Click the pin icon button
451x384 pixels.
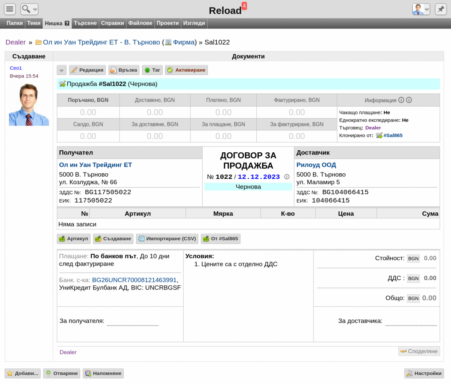(x=440, y=9)
